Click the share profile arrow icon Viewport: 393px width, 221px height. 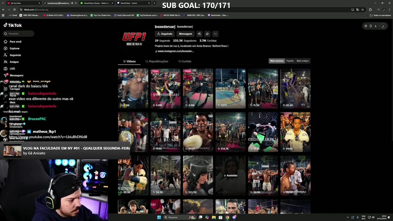[207, 34]
